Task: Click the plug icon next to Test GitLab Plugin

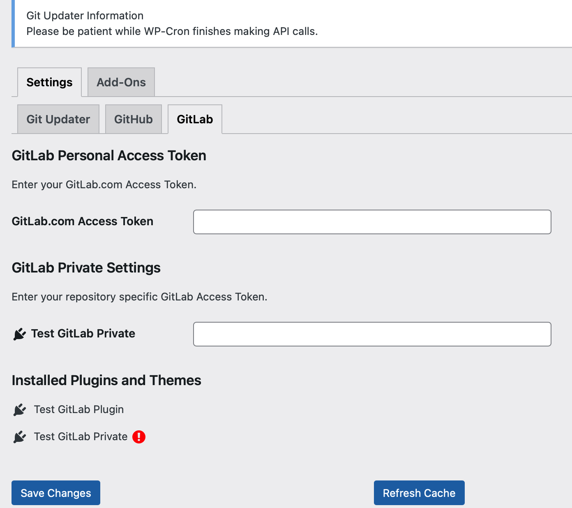Action: click(20, 410)
